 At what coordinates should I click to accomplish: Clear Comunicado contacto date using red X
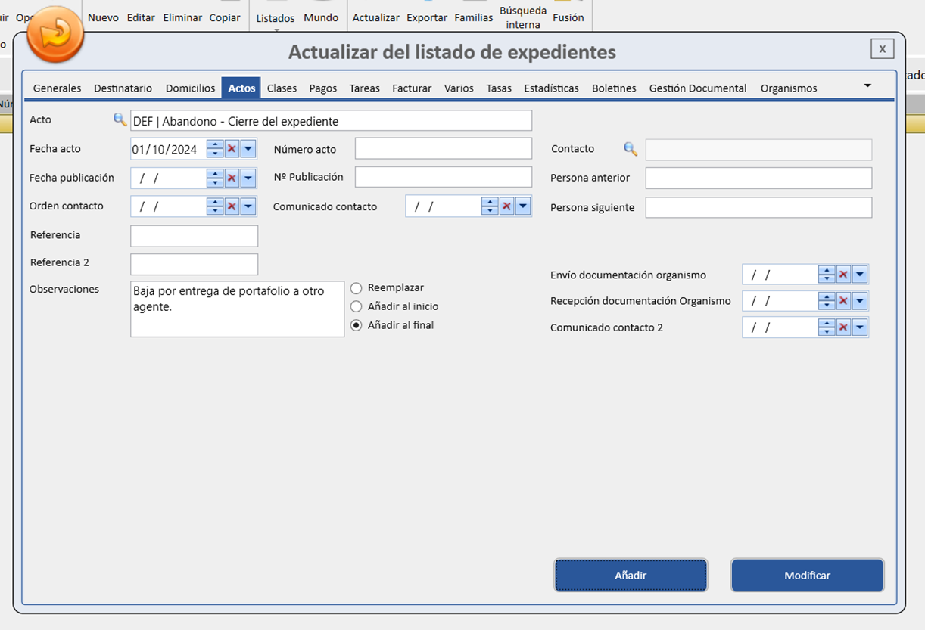506,206
